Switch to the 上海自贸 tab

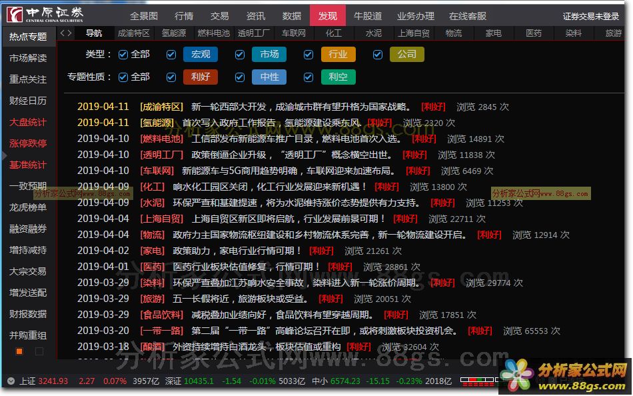point(413,33)
